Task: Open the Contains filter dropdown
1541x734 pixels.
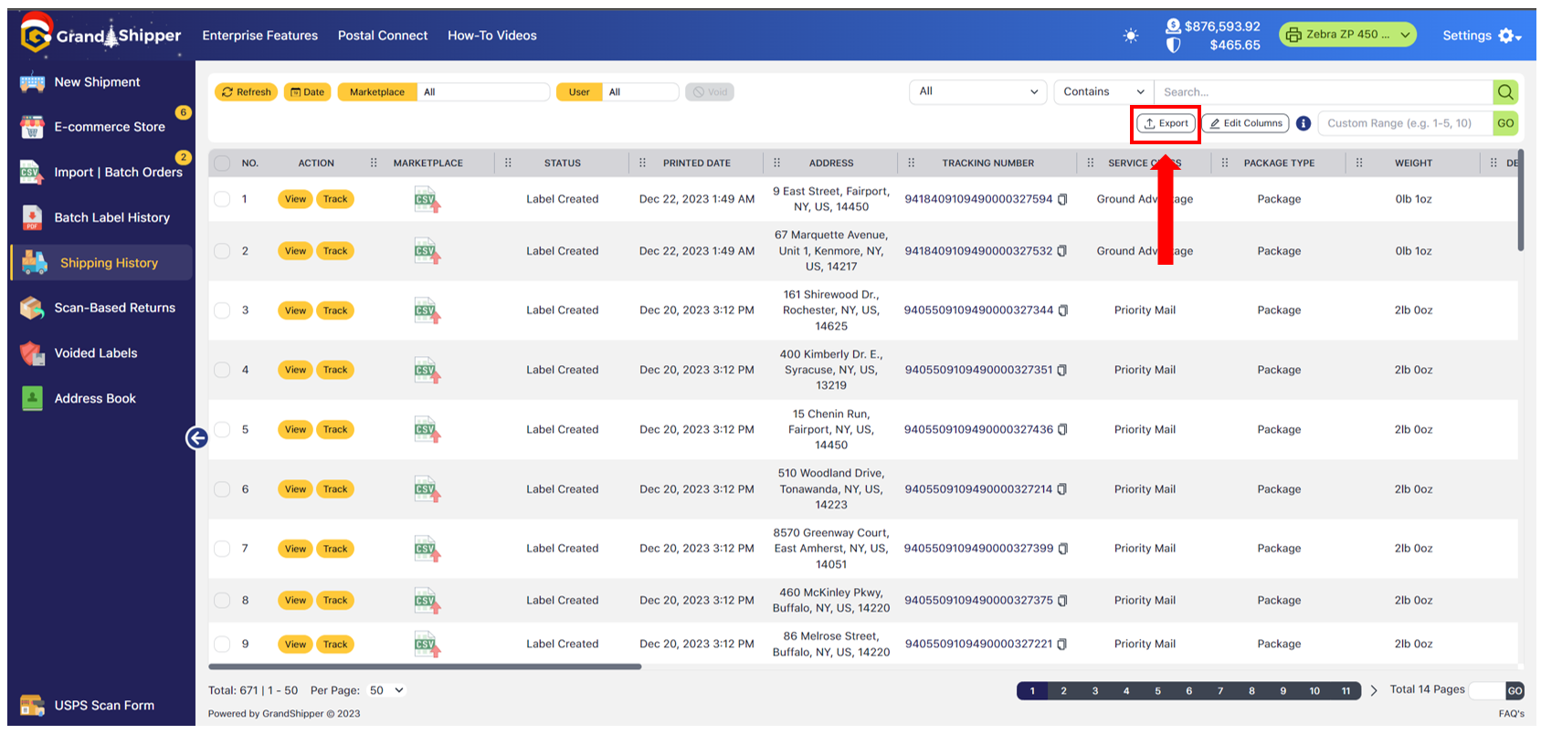Action: point(1103,92)
